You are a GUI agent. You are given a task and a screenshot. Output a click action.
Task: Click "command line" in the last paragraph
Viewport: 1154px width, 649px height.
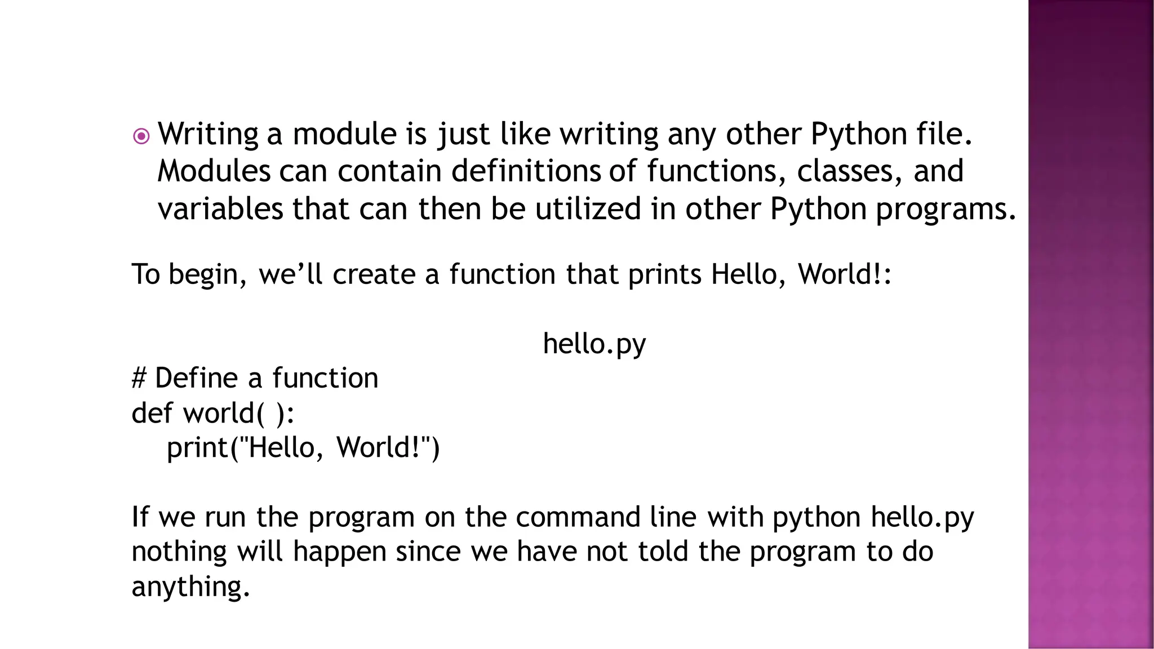point(606,517)
